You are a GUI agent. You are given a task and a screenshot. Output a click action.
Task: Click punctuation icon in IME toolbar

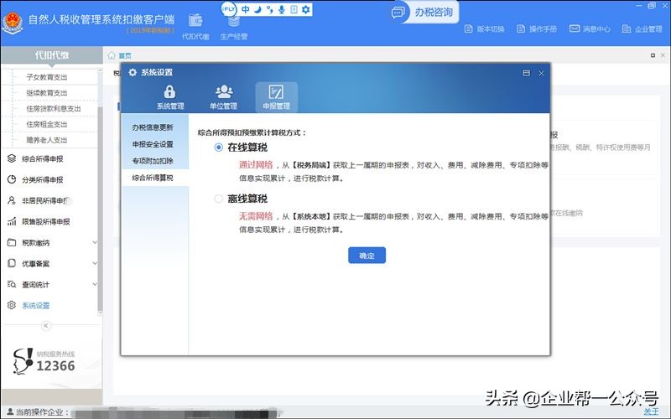269,9
